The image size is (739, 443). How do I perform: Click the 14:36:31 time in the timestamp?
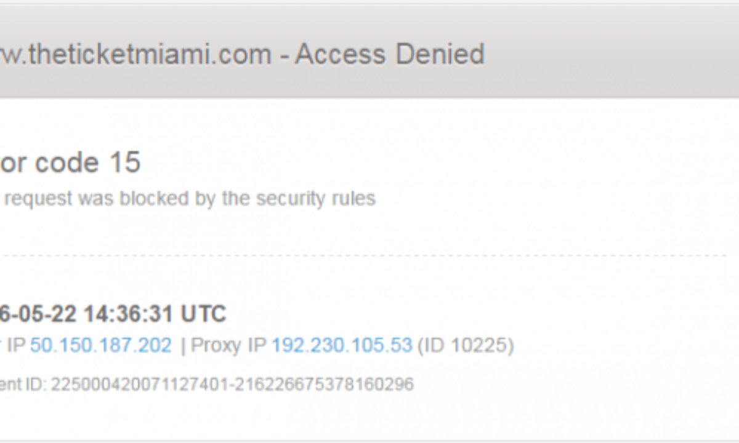[x=128, y=314]
